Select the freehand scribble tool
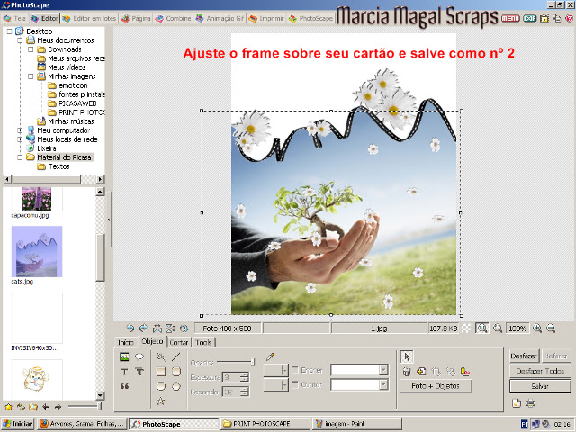 (160, 356)
